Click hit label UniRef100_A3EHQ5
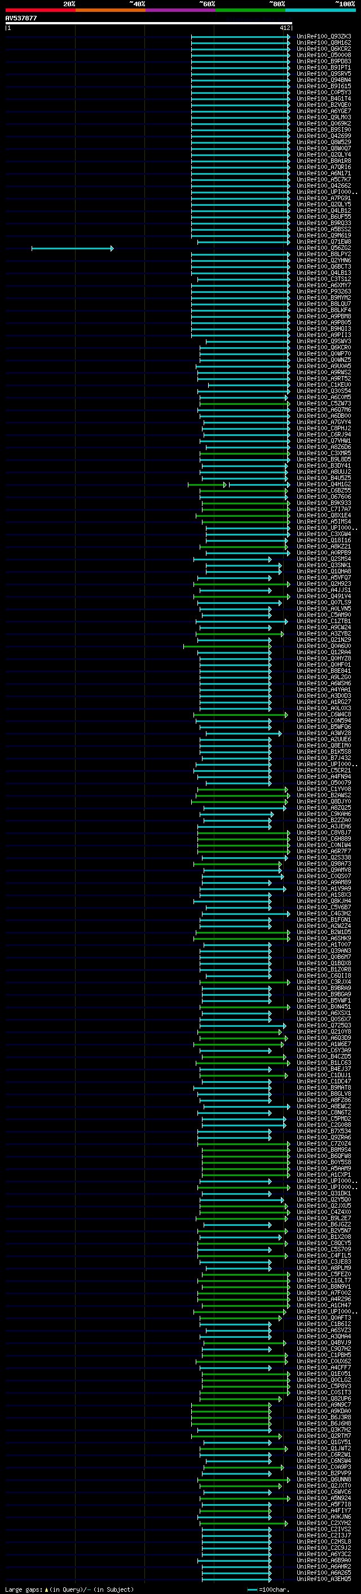 click(324, 1579)
